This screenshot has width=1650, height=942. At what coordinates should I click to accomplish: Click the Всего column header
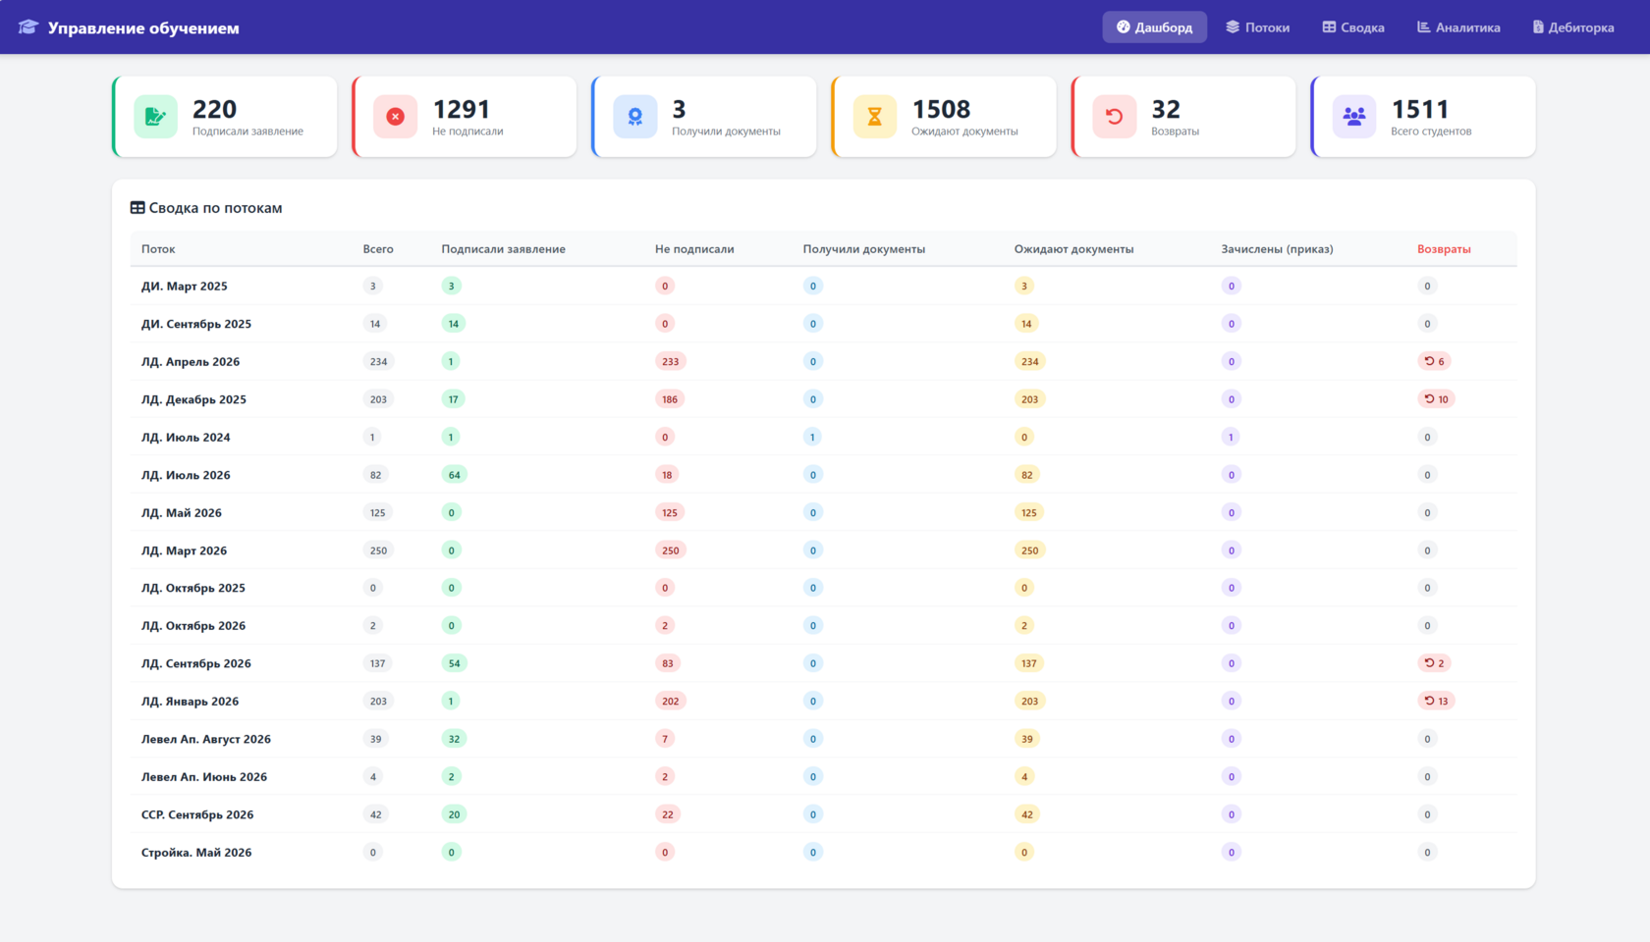click(378, 249)
